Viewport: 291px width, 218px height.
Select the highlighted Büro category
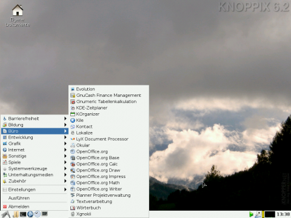pyautogui.click(x=35, y=131)
